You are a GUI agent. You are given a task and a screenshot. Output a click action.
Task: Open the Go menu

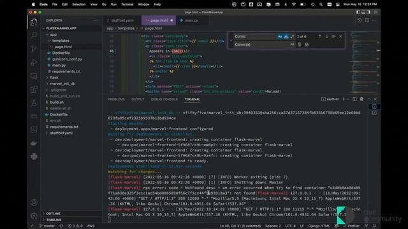pyautogui.click(x=104, y=4)
